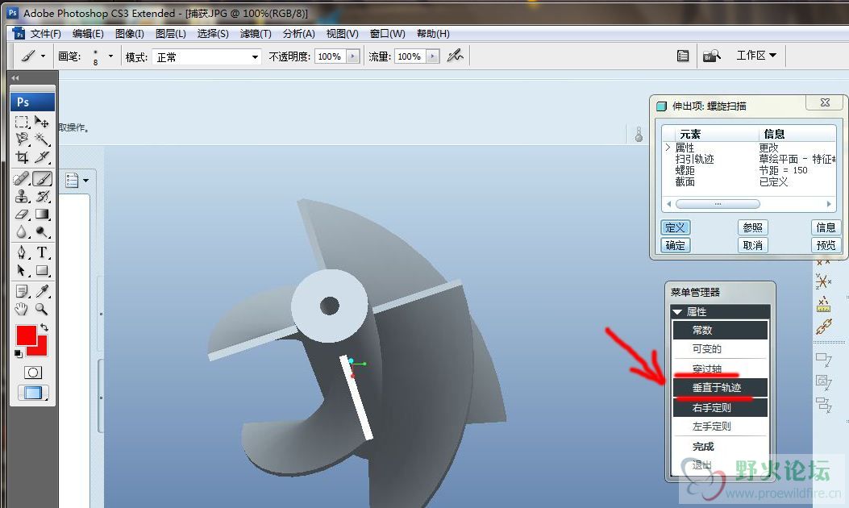Toggle Quick Mask mode

pos(33,372)
